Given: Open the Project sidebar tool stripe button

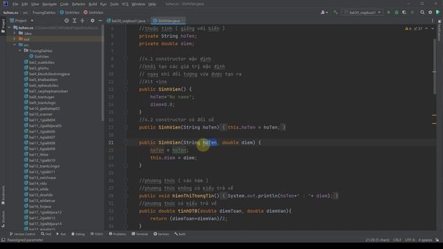Looking at the screenshot, I should (x=3, y=26).
